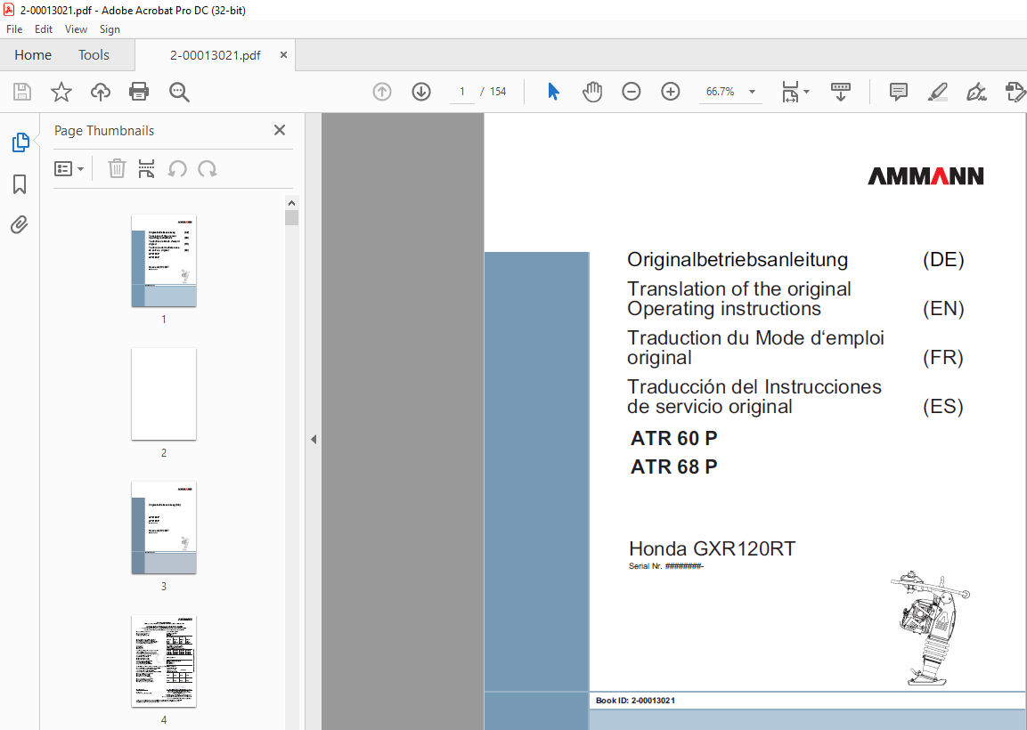This screenshot has width=1027, height=730.
Task: Click the '(EN)' language label
Action: click(x=943, y=308)
